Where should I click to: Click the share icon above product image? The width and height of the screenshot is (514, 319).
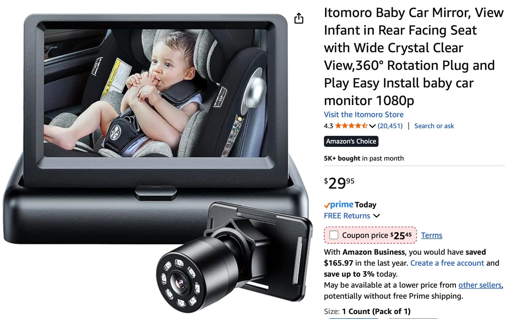pyautogui.click(x=299, y=18)
